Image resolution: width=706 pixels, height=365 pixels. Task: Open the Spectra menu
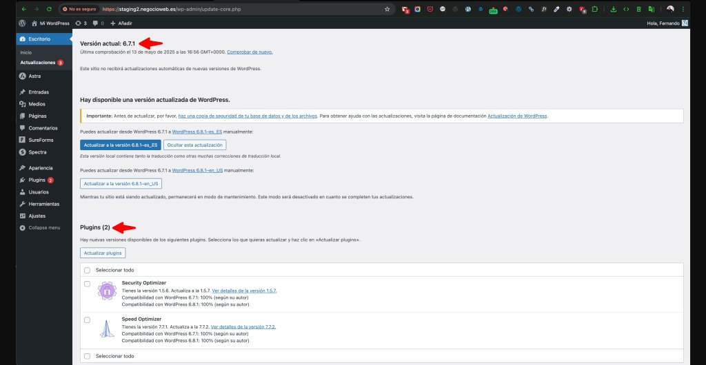44,152
